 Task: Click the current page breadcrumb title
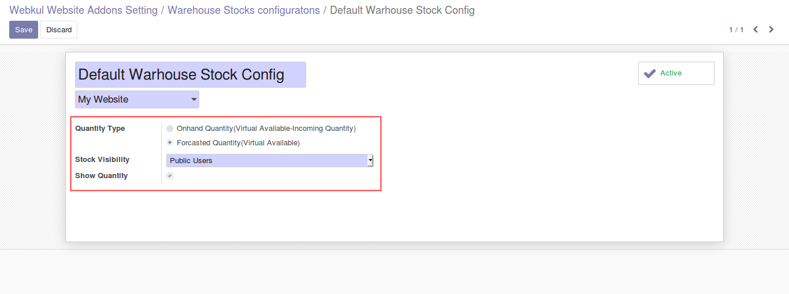click(402, 10)
